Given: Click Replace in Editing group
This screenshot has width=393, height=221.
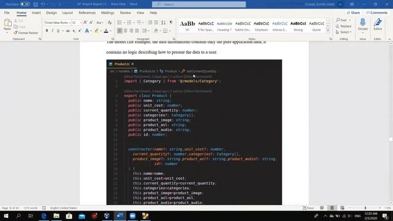Looking at the screenshot, I should [x=344, y=26].
